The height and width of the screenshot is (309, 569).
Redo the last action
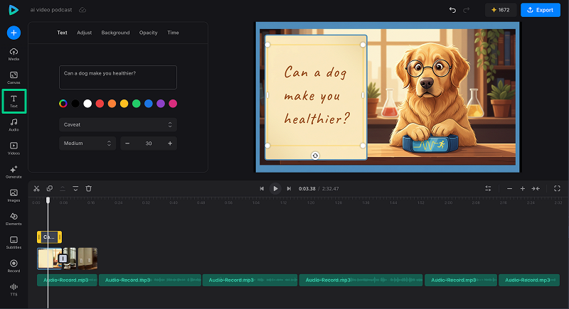(x=467, y=10)
